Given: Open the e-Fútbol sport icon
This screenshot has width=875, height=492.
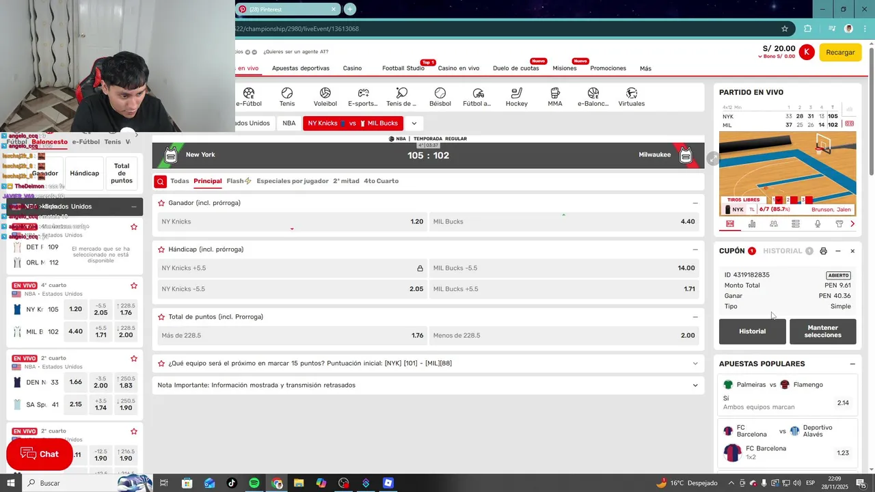Looking at the screenshot, I should 249,97.
